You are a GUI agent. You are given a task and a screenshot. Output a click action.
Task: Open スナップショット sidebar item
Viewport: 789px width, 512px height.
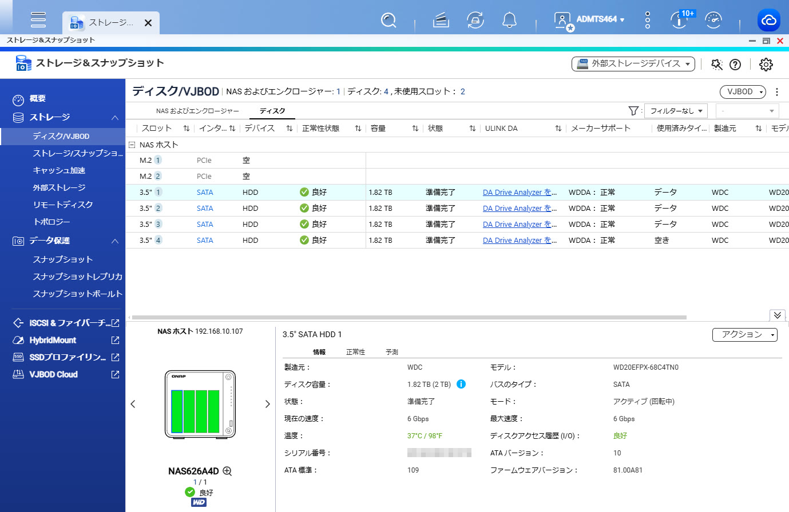[63, 259]
